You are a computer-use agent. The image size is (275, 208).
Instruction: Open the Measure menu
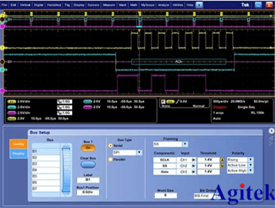tap(109, 5)
